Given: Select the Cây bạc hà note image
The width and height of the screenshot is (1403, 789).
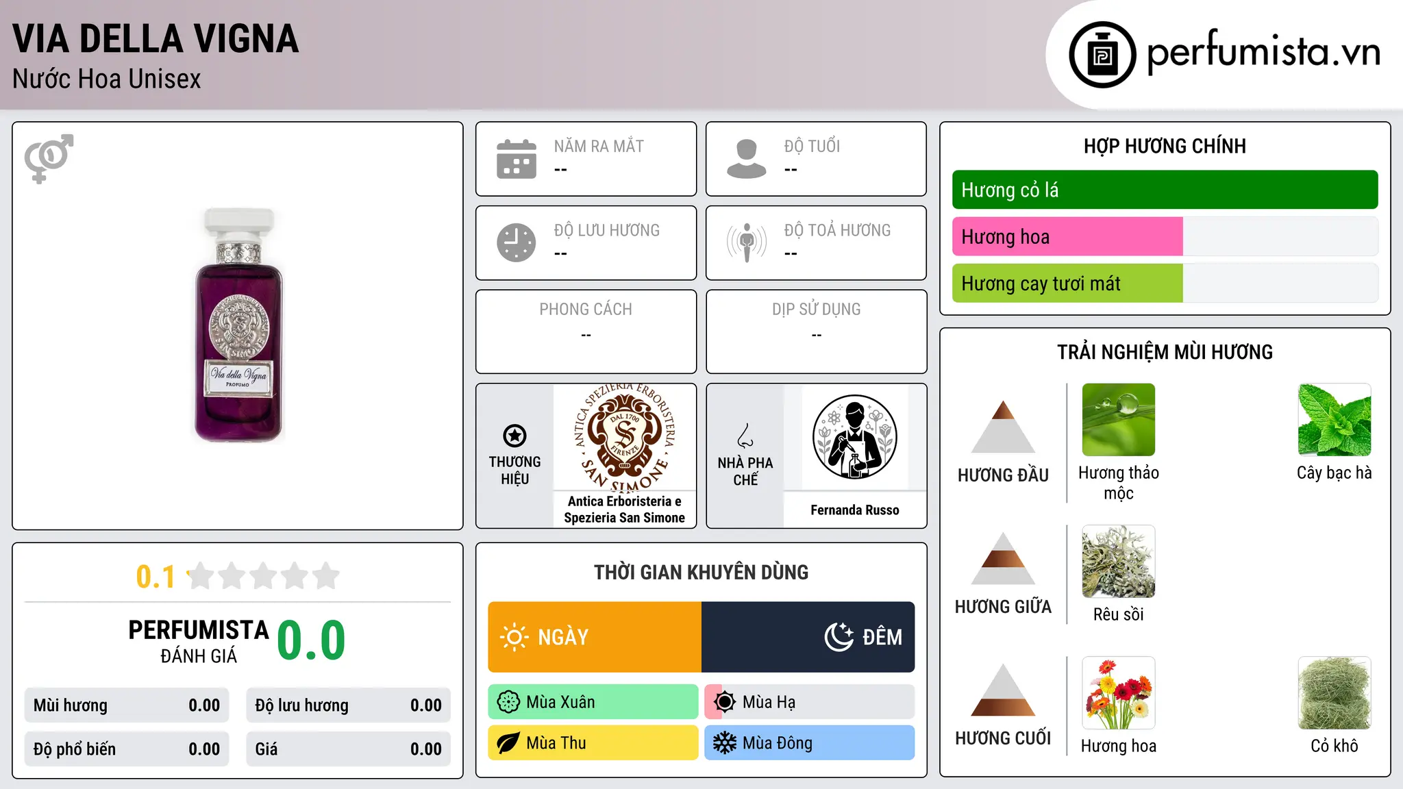Looking at the screenshot, I should tap(1334, 420).
